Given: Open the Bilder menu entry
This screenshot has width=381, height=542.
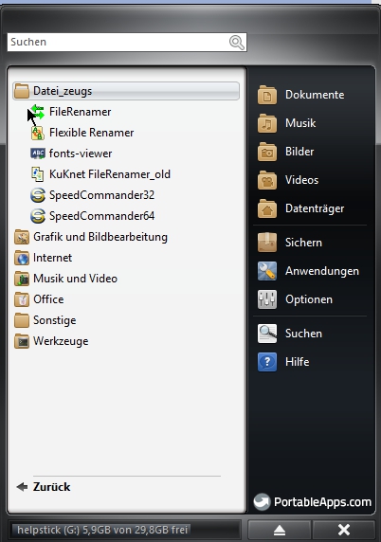Looking at the screenshot, I should coord(311,152).
